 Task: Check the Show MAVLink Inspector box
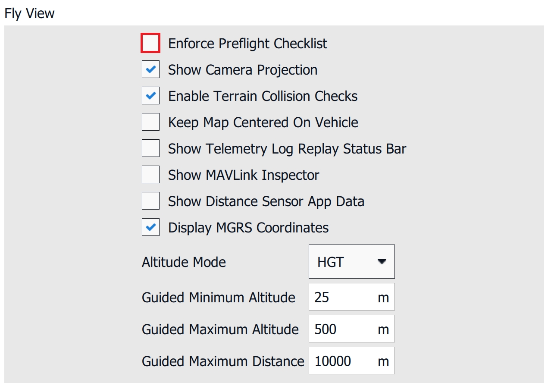[x=150, y=175]
